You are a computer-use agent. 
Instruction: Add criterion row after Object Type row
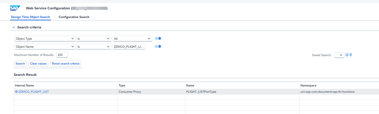[x=156, y=38]
